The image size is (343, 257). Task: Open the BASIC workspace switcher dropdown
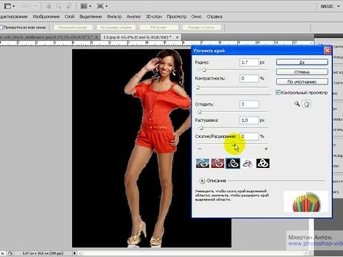click(x=330, y=6)
